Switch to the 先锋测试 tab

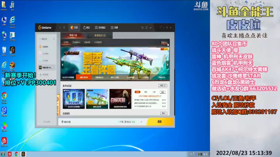point(100,28)
